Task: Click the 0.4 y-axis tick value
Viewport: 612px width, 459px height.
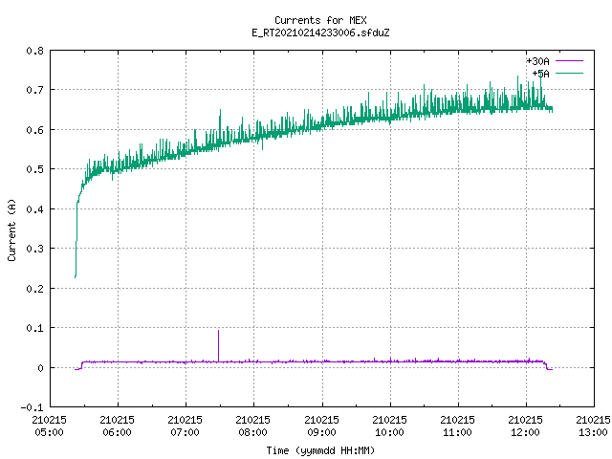Action: tap(34, 209)
